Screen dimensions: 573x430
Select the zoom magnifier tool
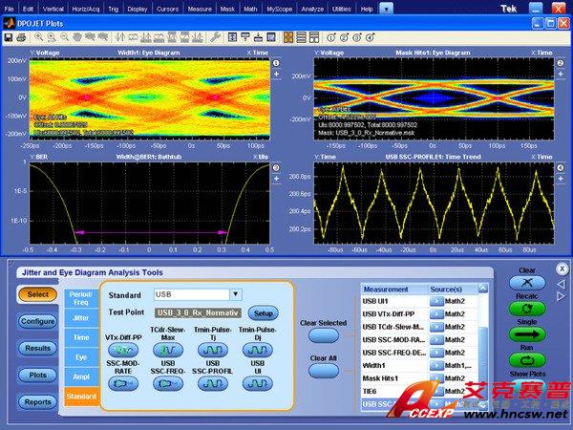pyautogui.click(x=39, y=37)
